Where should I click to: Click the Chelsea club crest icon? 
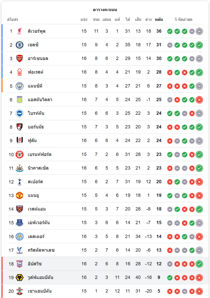click(x=20, y=45)
